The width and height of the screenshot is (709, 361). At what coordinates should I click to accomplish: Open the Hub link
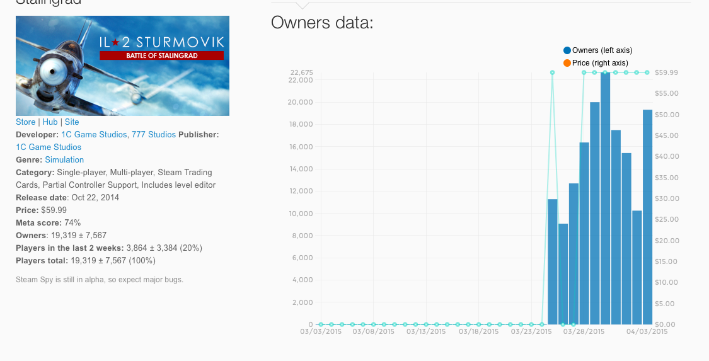point(50,122)
